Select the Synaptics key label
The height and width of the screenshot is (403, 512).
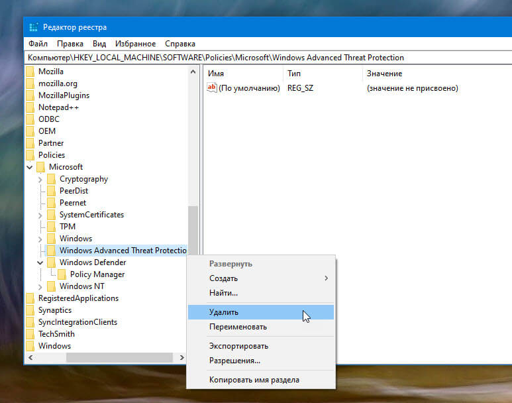(55, 310)
